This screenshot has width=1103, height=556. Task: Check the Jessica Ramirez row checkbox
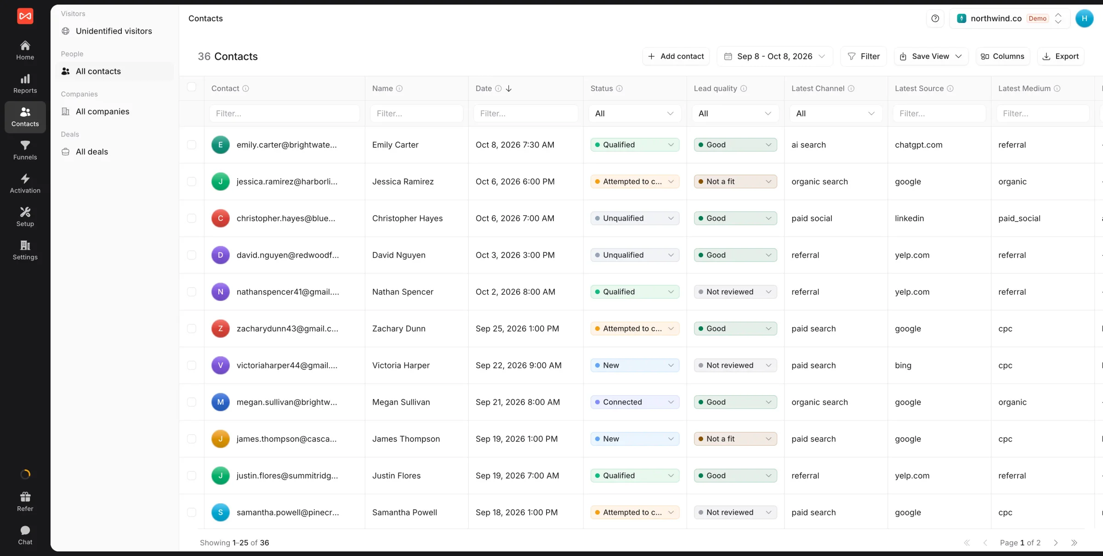click(192, 182)
